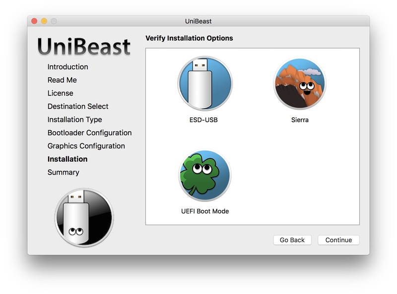Screen dimensions: 397x294
Task: Click the bold Installation step
Action: [x=67, y=159]
